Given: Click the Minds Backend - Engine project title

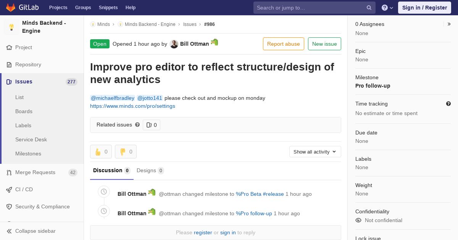Looking at the screenshot, I should [44, 27].
